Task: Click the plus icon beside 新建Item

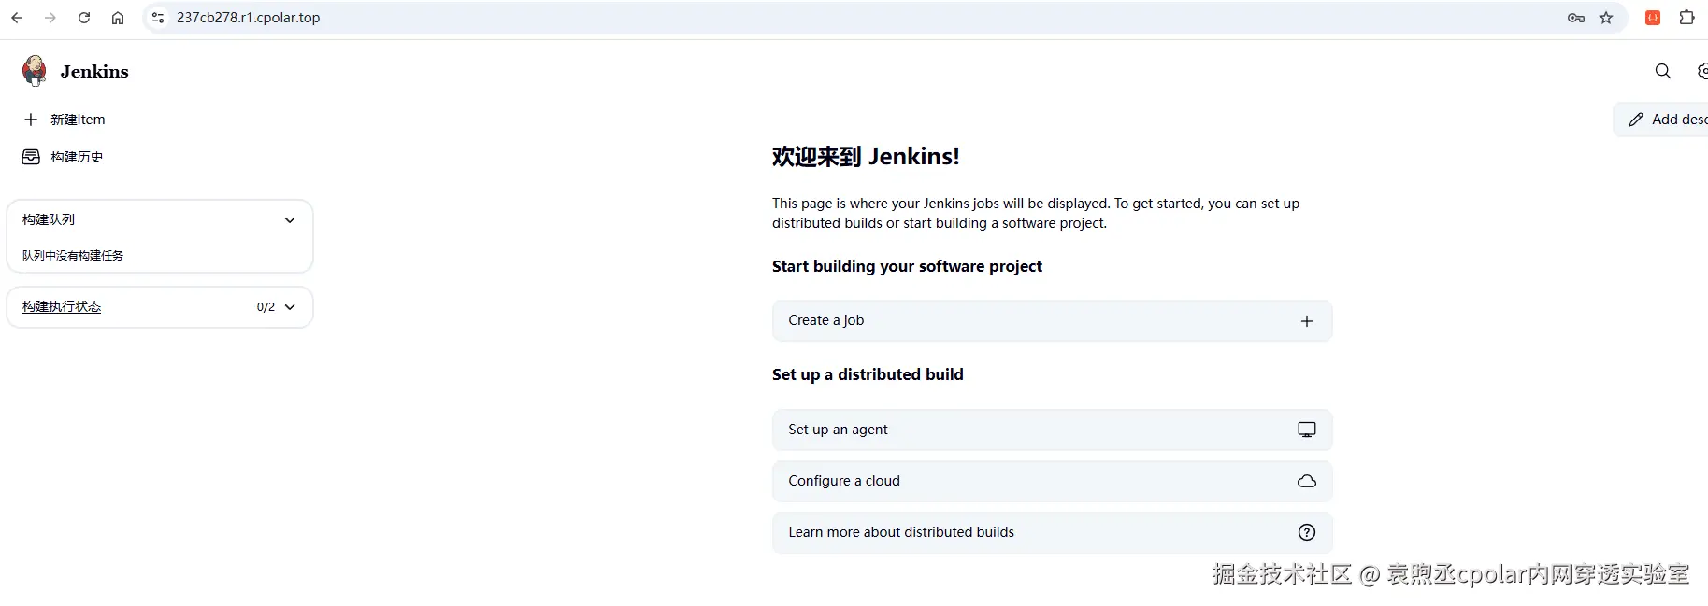Action: pyautogui.click(x=31, y=120)
